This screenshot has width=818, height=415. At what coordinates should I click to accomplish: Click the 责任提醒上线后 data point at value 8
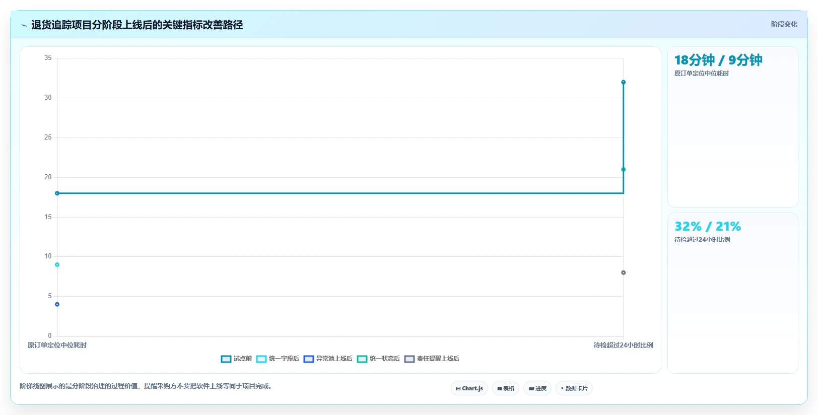pos(623,272)
